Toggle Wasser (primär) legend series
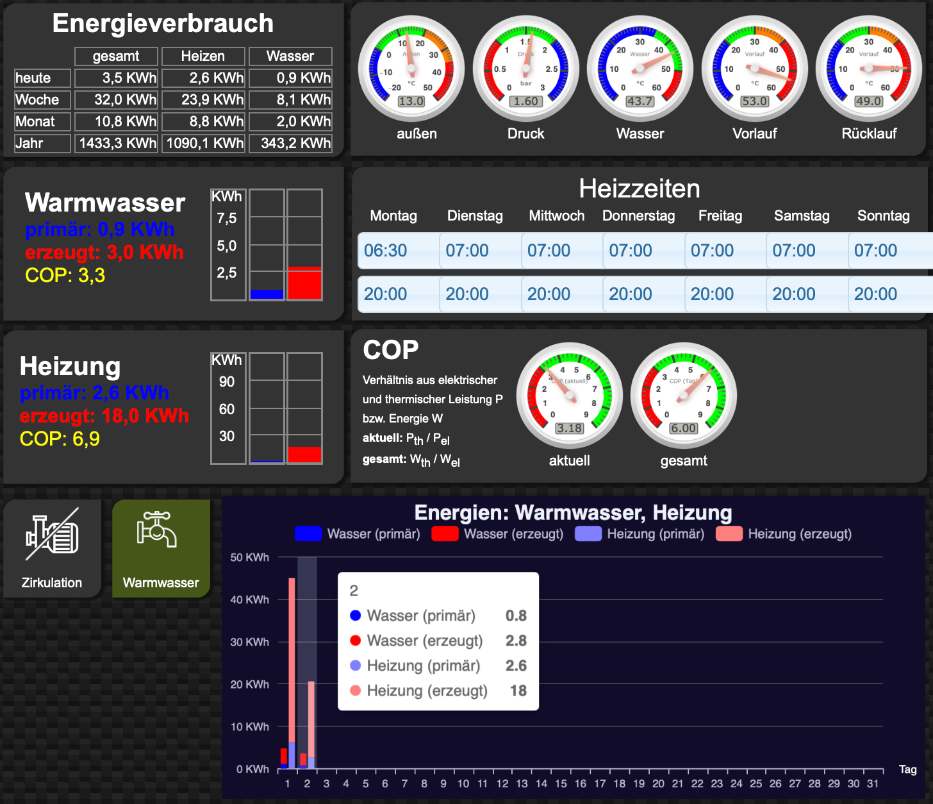The width and height of the screenshot is (933, 804). click(x=357, y=534)
